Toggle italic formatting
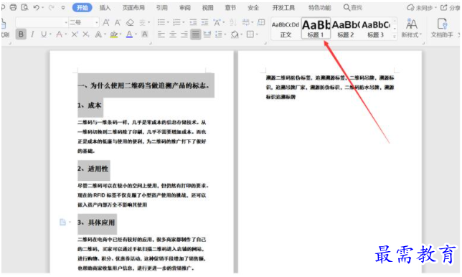This screenshot has width=462, height=277. click(x=32, y=34)
